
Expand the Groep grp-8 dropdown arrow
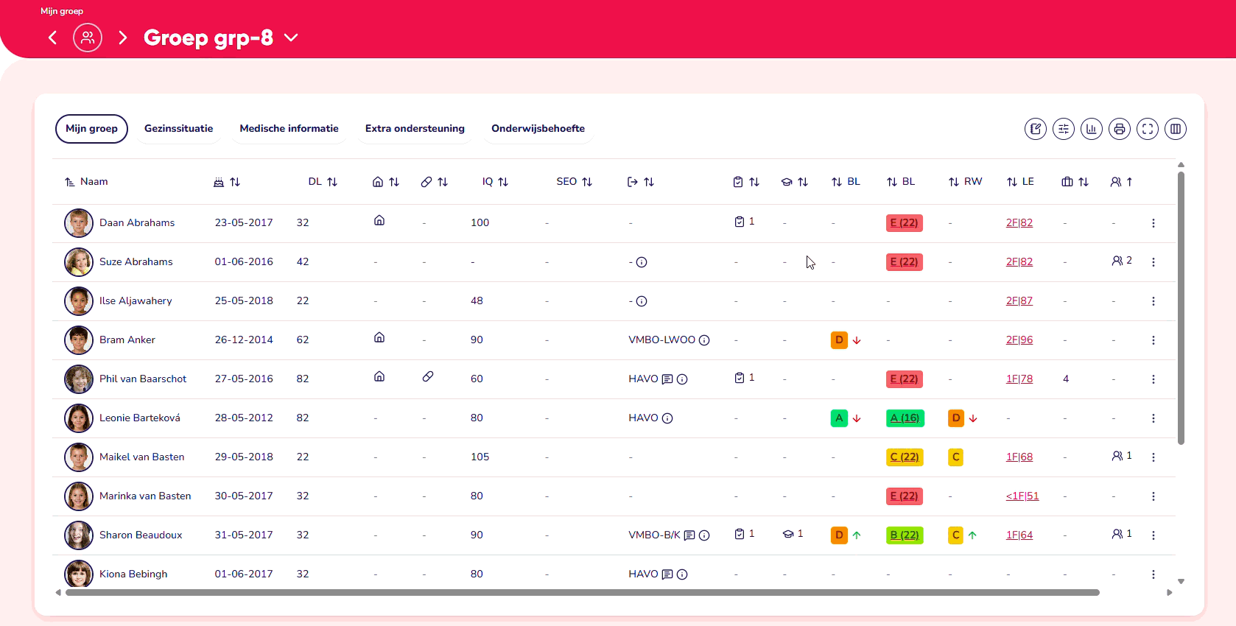pos(291,38)
